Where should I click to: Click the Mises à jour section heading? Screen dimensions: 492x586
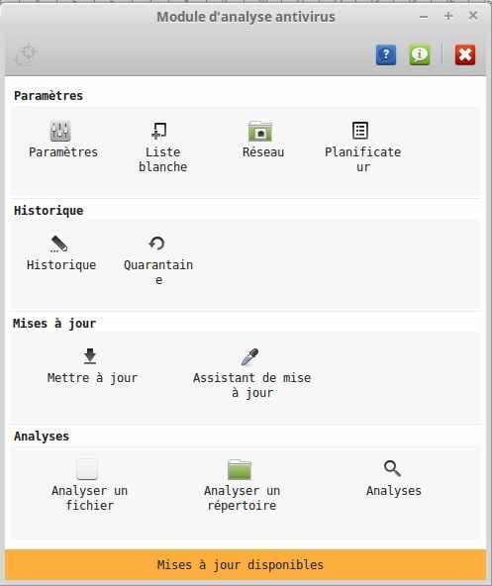54,324
